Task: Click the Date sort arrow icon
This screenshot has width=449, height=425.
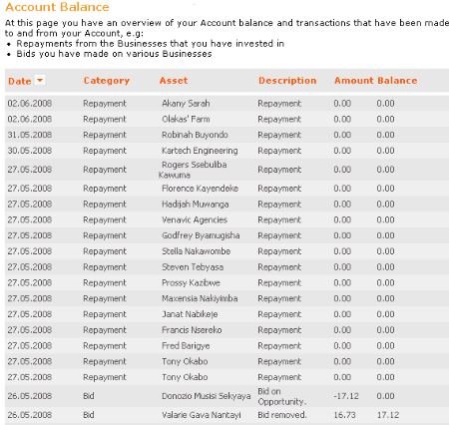Action: pos(40,80)
